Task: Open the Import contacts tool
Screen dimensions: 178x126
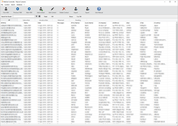Action: pos(76,9)
